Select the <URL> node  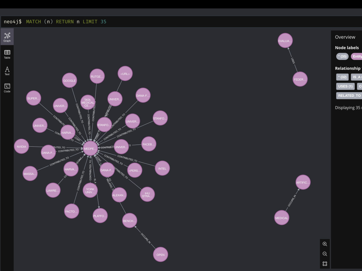point(125,74)
